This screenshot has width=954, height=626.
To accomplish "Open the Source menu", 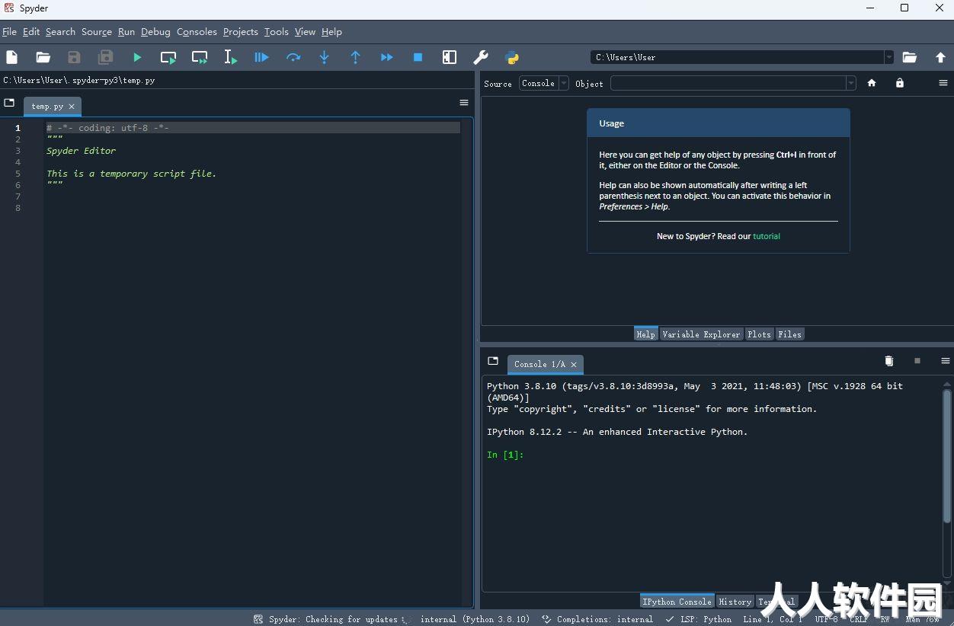I will [x=97, y=32].
